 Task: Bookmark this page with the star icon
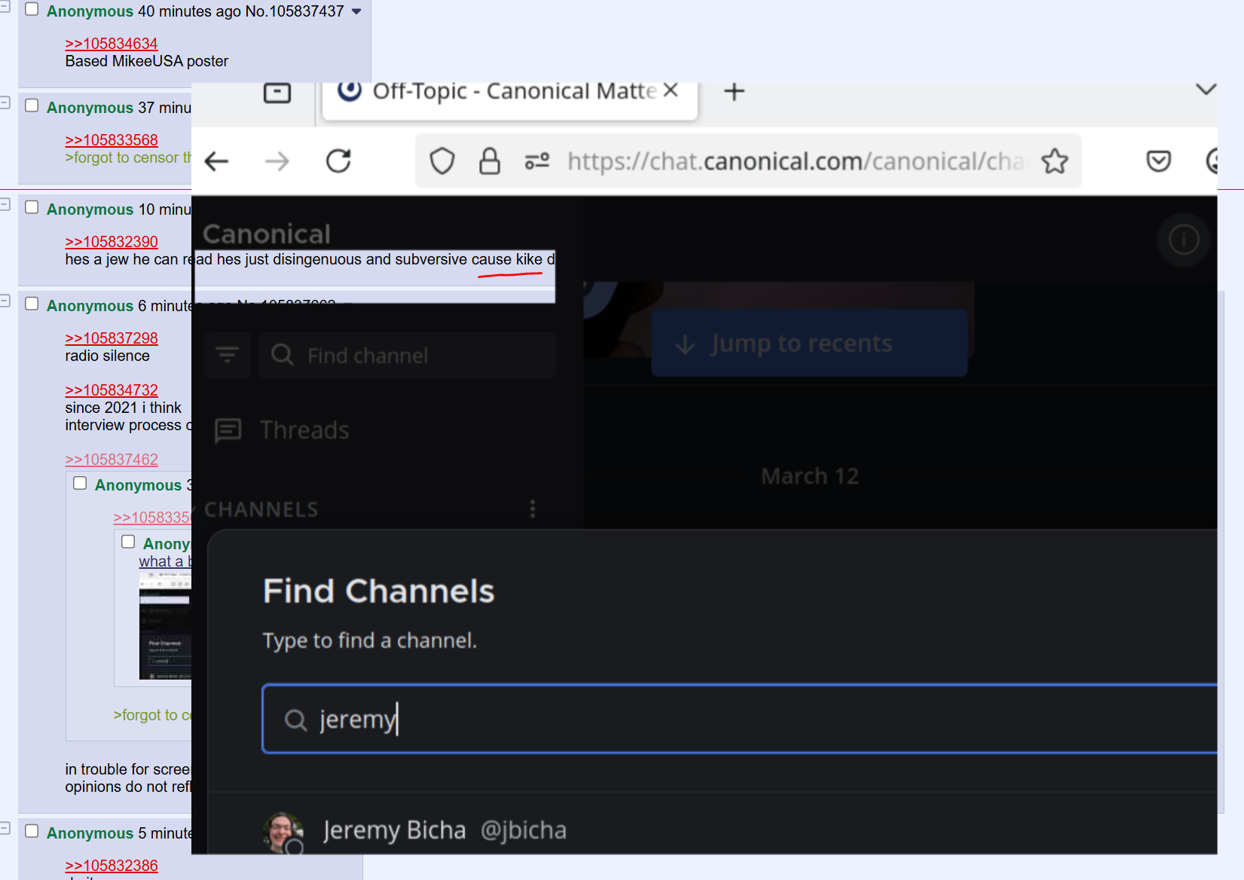[1055, 160]
